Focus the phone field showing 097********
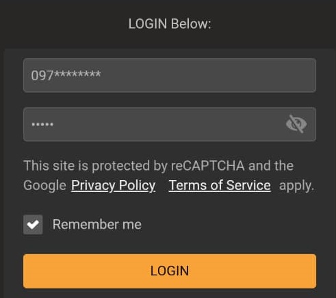The width and height of the screenshot is (336, 298). [x=170, y=75]
